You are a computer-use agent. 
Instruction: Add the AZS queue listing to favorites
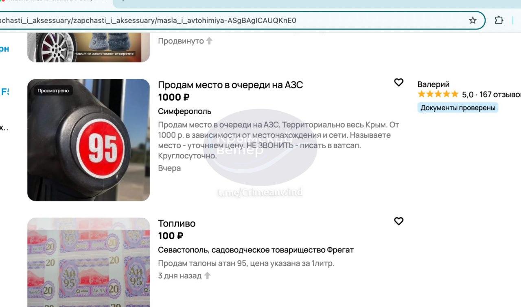click(x=398, y=82)
